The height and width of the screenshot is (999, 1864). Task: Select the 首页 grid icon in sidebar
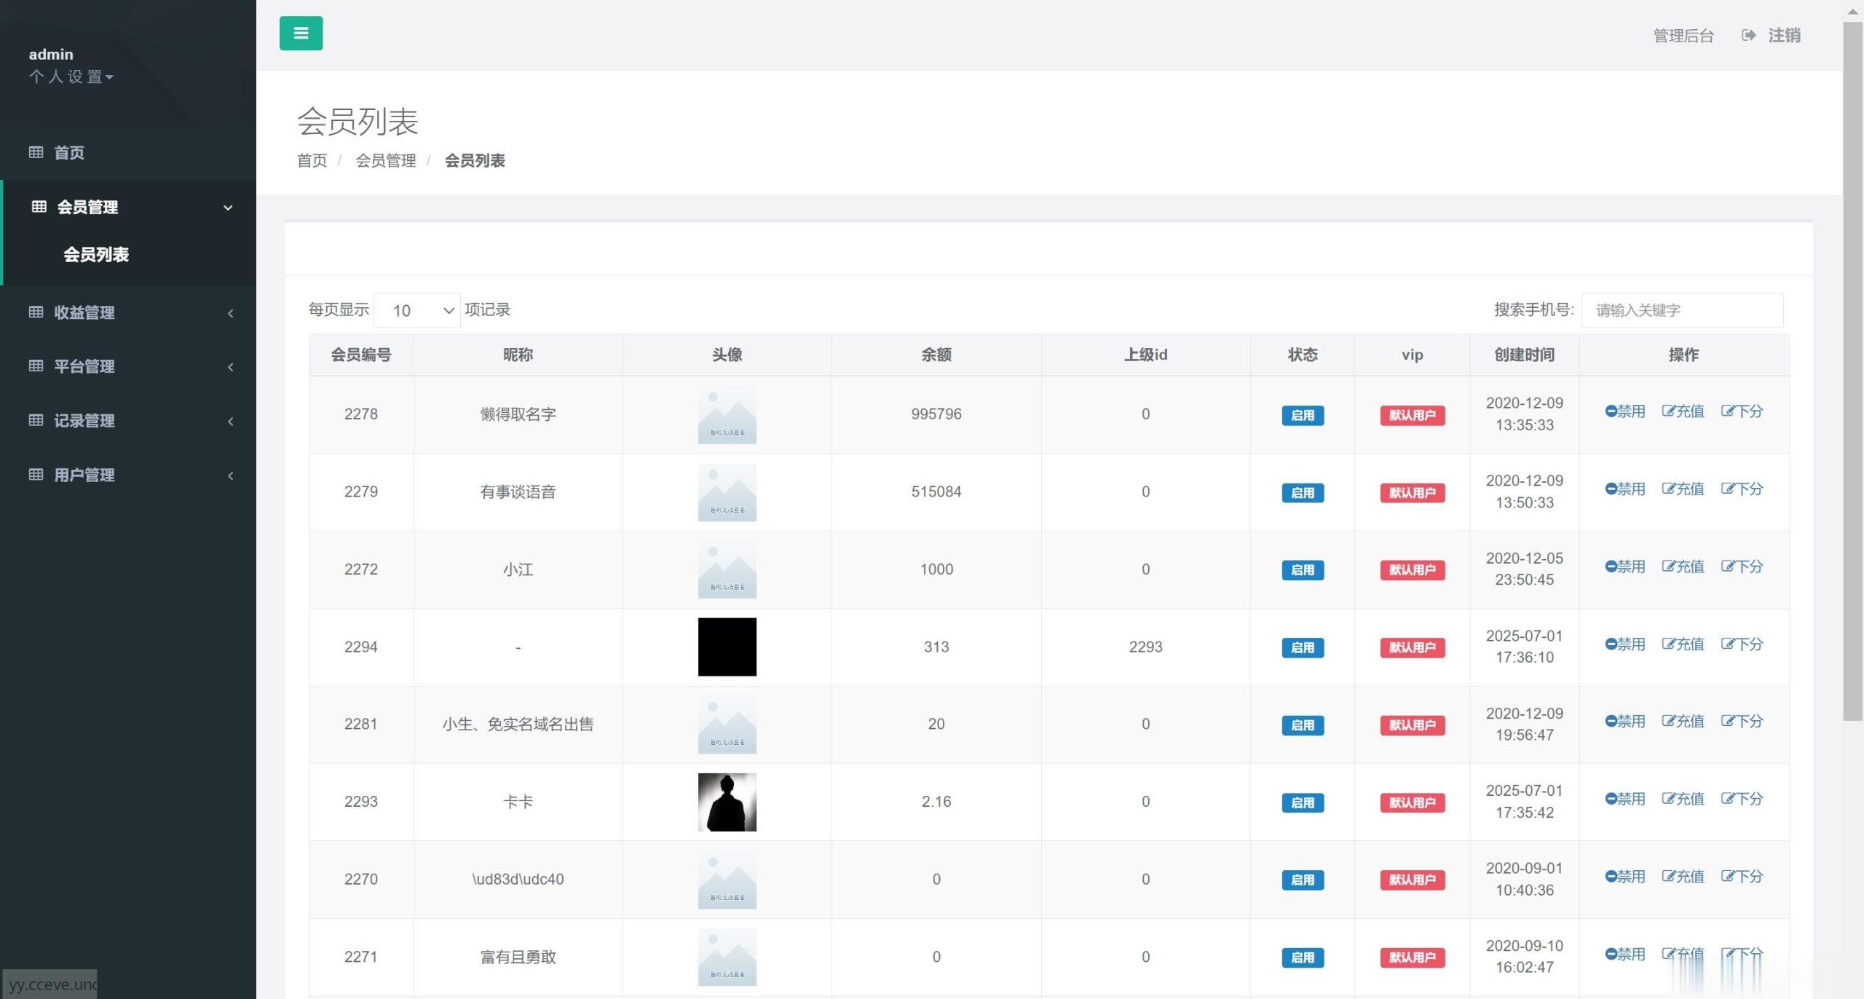point(36,152)
